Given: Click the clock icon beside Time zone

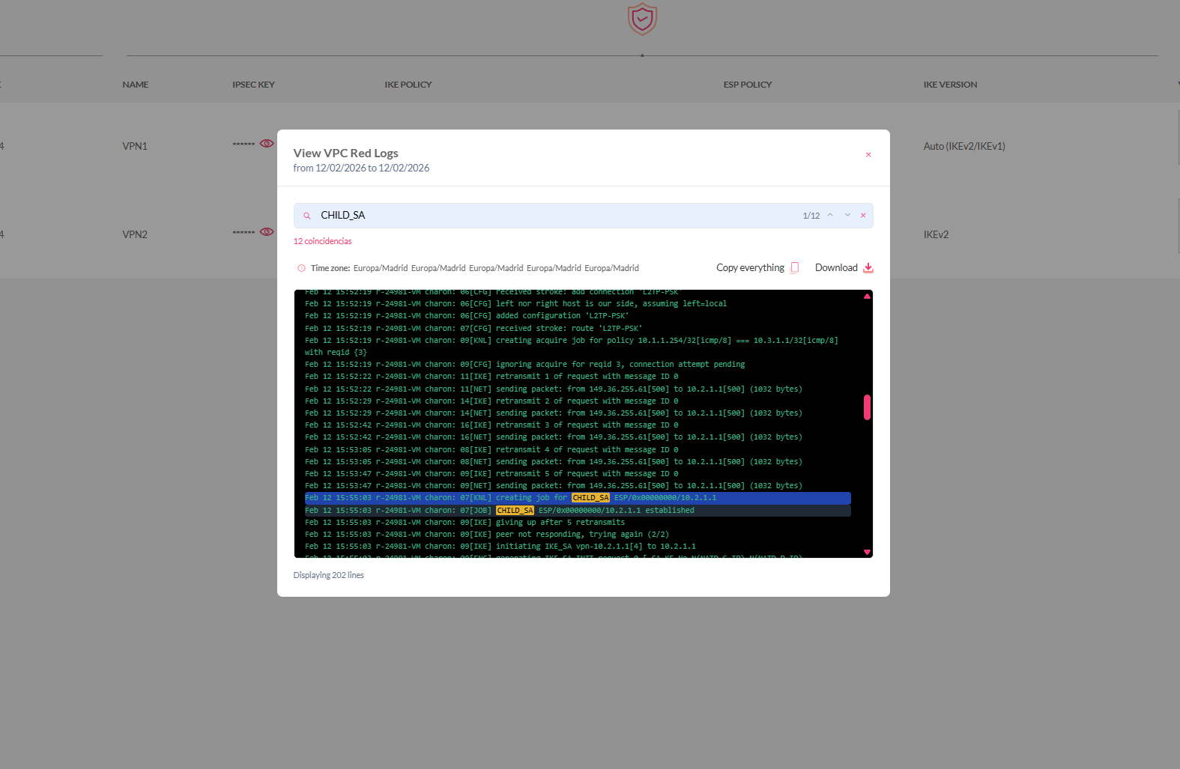Looking at the screenshot, I should click(302, 268).
